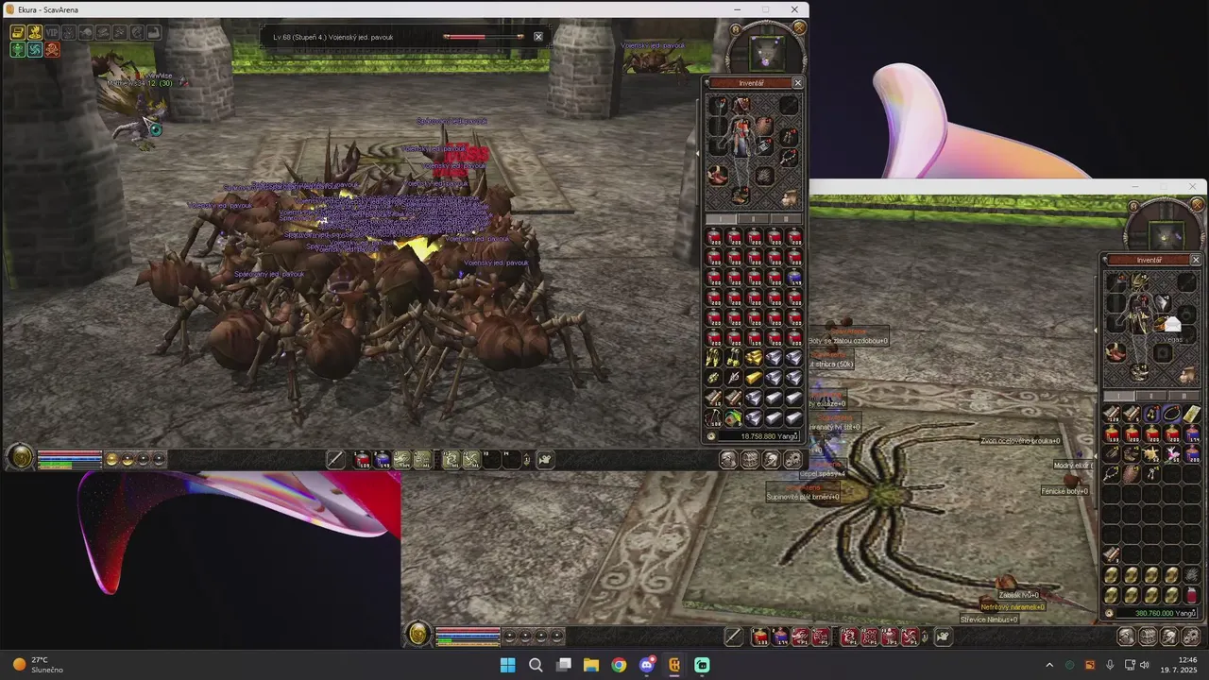Switch to inventory page I in first window
This screenshot has width=1209, height=680.
tap(722, 219)
